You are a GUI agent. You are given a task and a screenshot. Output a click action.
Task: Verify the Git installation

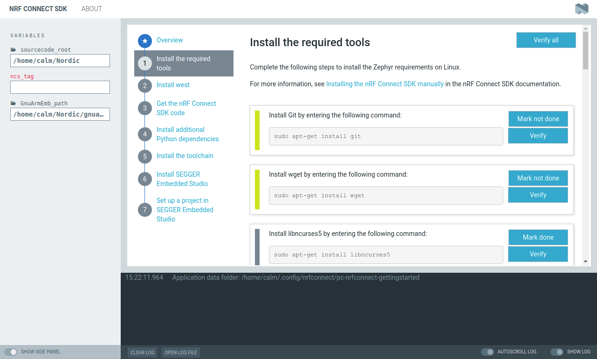[x=538, y=136]
